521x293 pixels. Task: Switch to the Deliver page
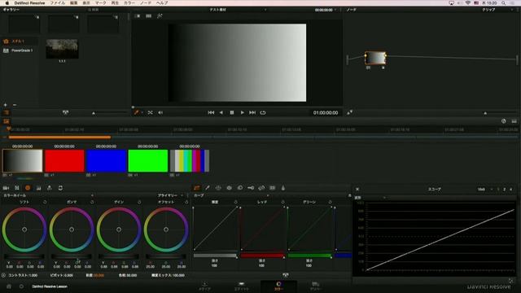coord(315,286)
